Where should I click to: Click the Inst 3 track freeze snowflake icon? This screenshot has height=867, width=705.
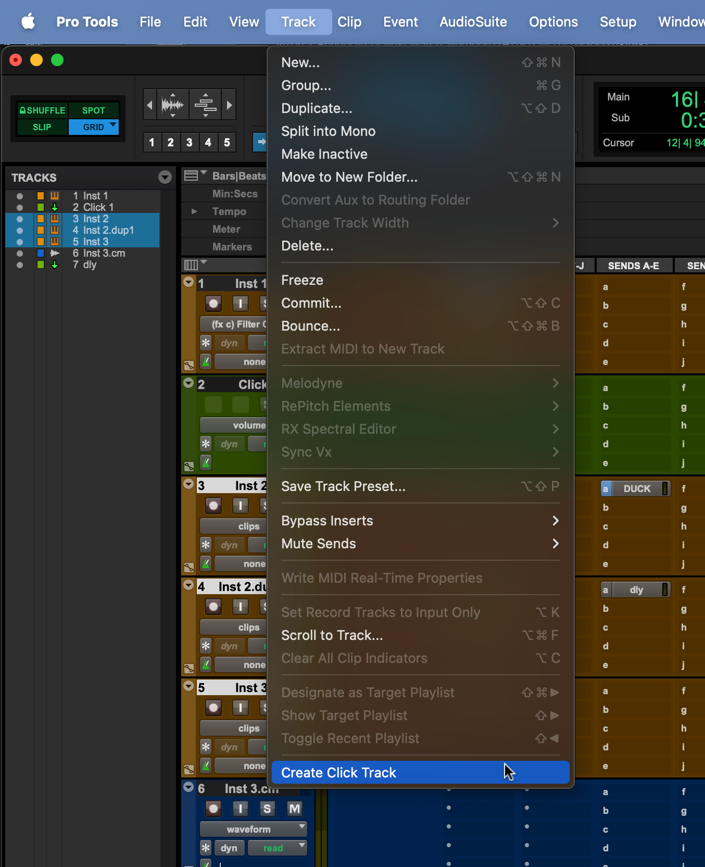click(x=206, y=747)
